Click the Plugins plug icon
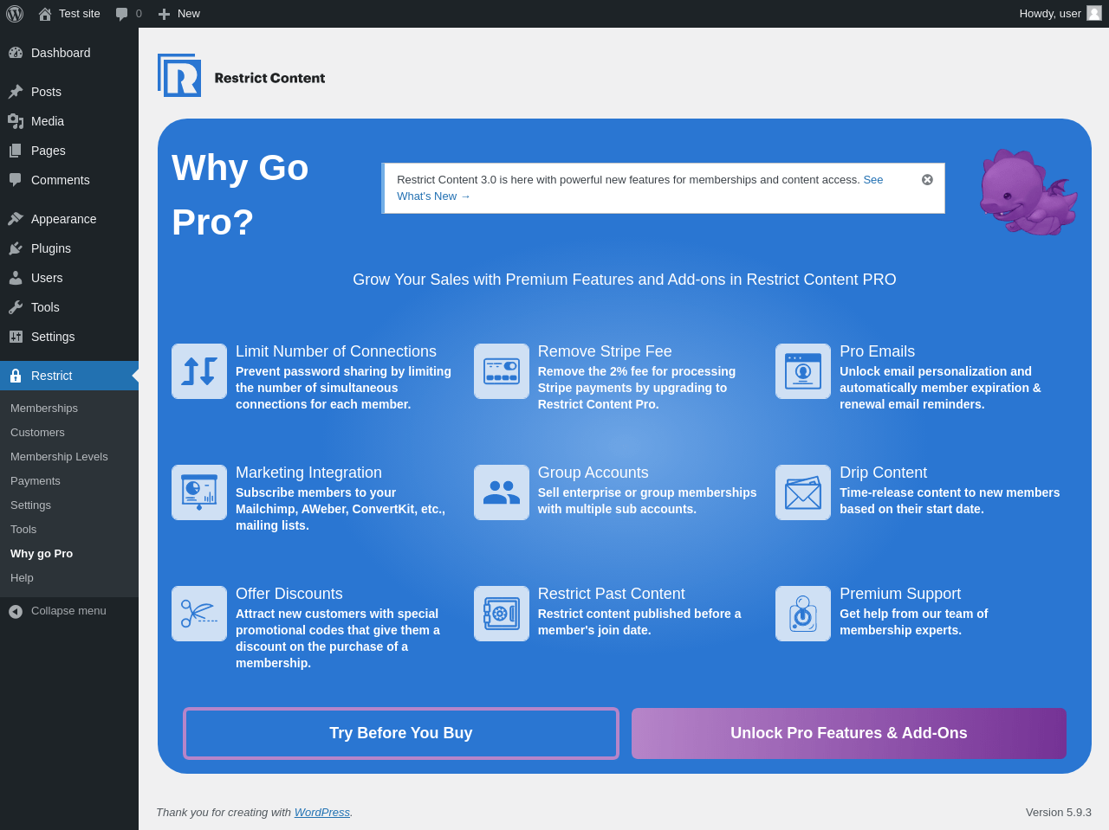Image resolution: width=1109 pixels, height=830 pixels. (x=16, y=248)
